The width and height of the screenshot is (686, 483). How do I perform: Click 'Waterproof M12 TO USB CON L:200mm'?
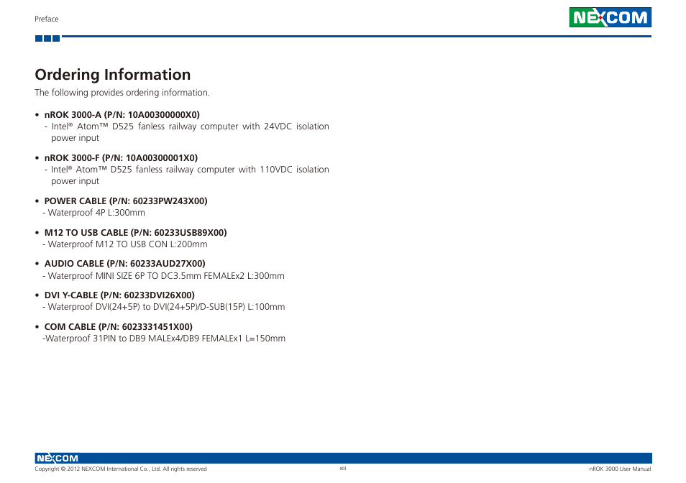click(124, 244)
